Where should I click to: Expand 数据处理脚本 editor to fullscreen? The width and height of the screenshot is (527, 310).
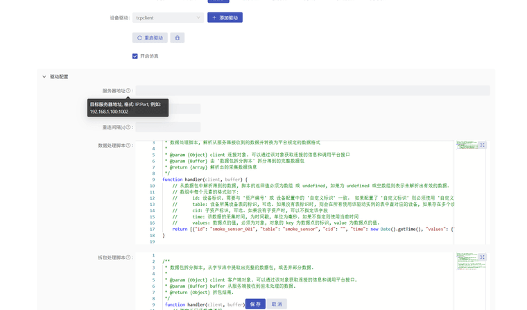tap(483, 146)
